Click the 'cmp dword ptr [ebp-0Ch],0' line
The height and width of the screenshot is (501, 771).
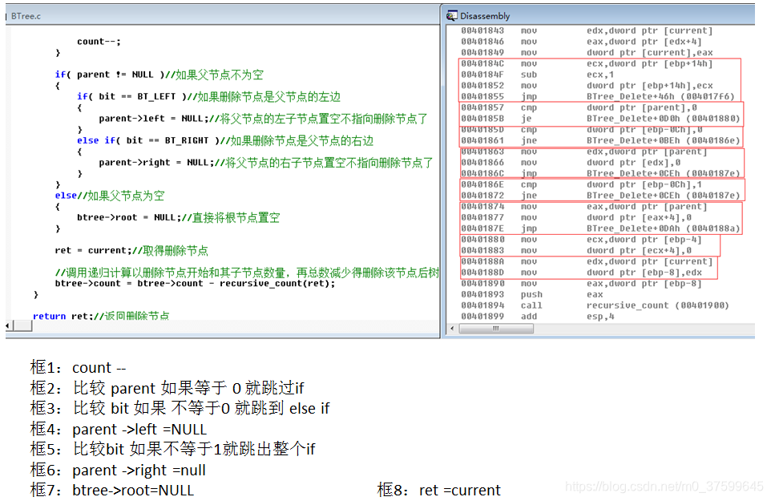[581, 129]
